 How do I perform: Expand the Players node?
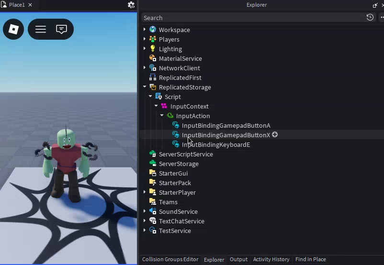point(145,39)
